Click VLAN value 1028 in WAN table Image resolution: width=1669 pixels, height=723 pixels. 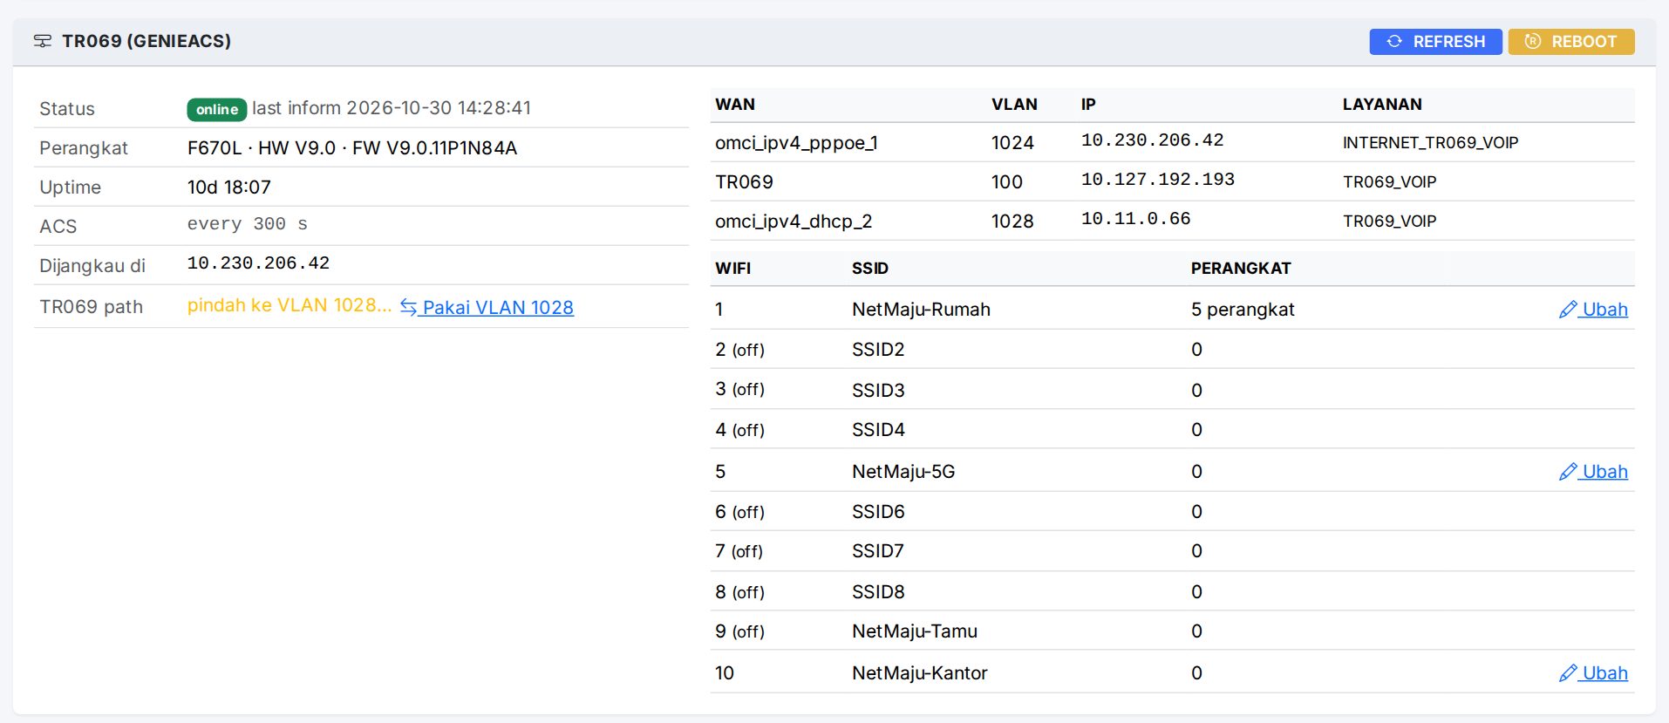(x=1012, y=222)
